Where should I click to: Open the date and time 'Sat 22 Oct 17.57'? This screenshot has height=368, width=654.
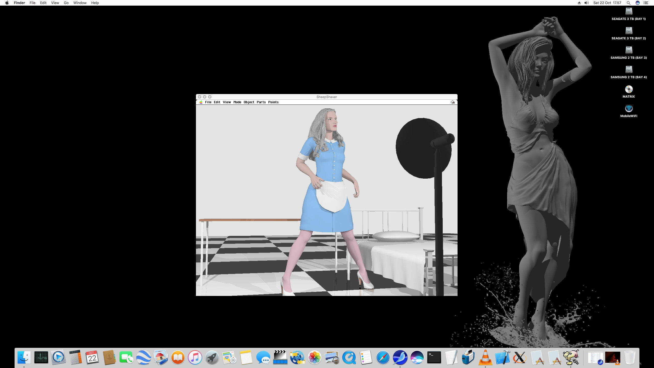click(607, 3)
